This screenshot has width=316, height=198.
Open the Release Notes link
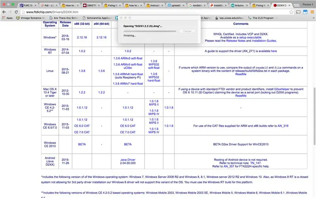(235, 41)
